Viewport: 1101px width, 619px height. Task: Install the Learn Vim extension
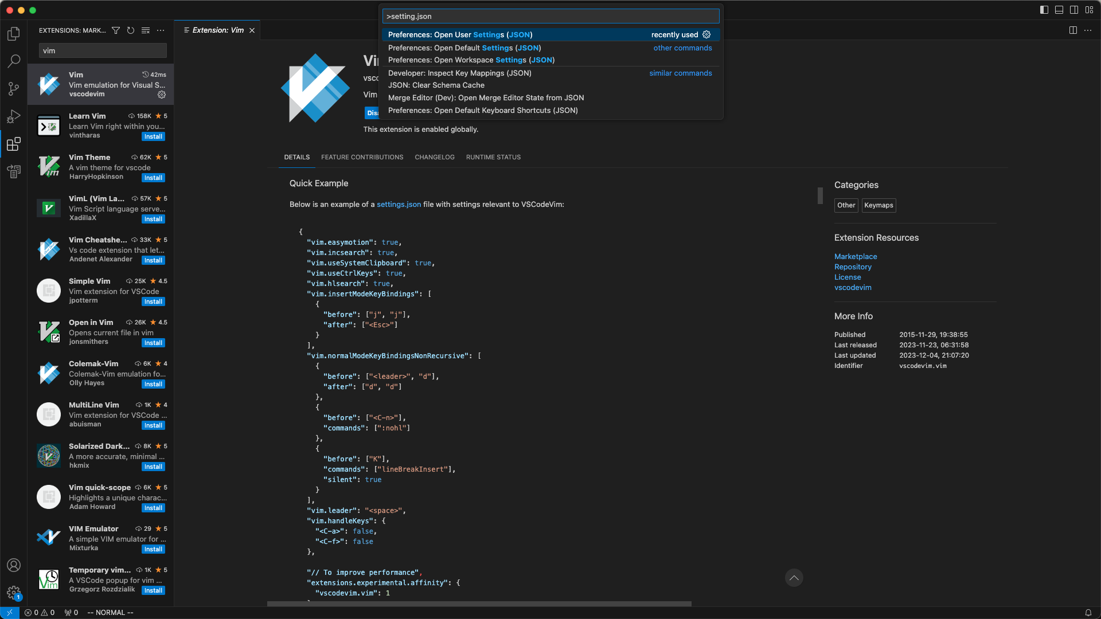(153, 136)
